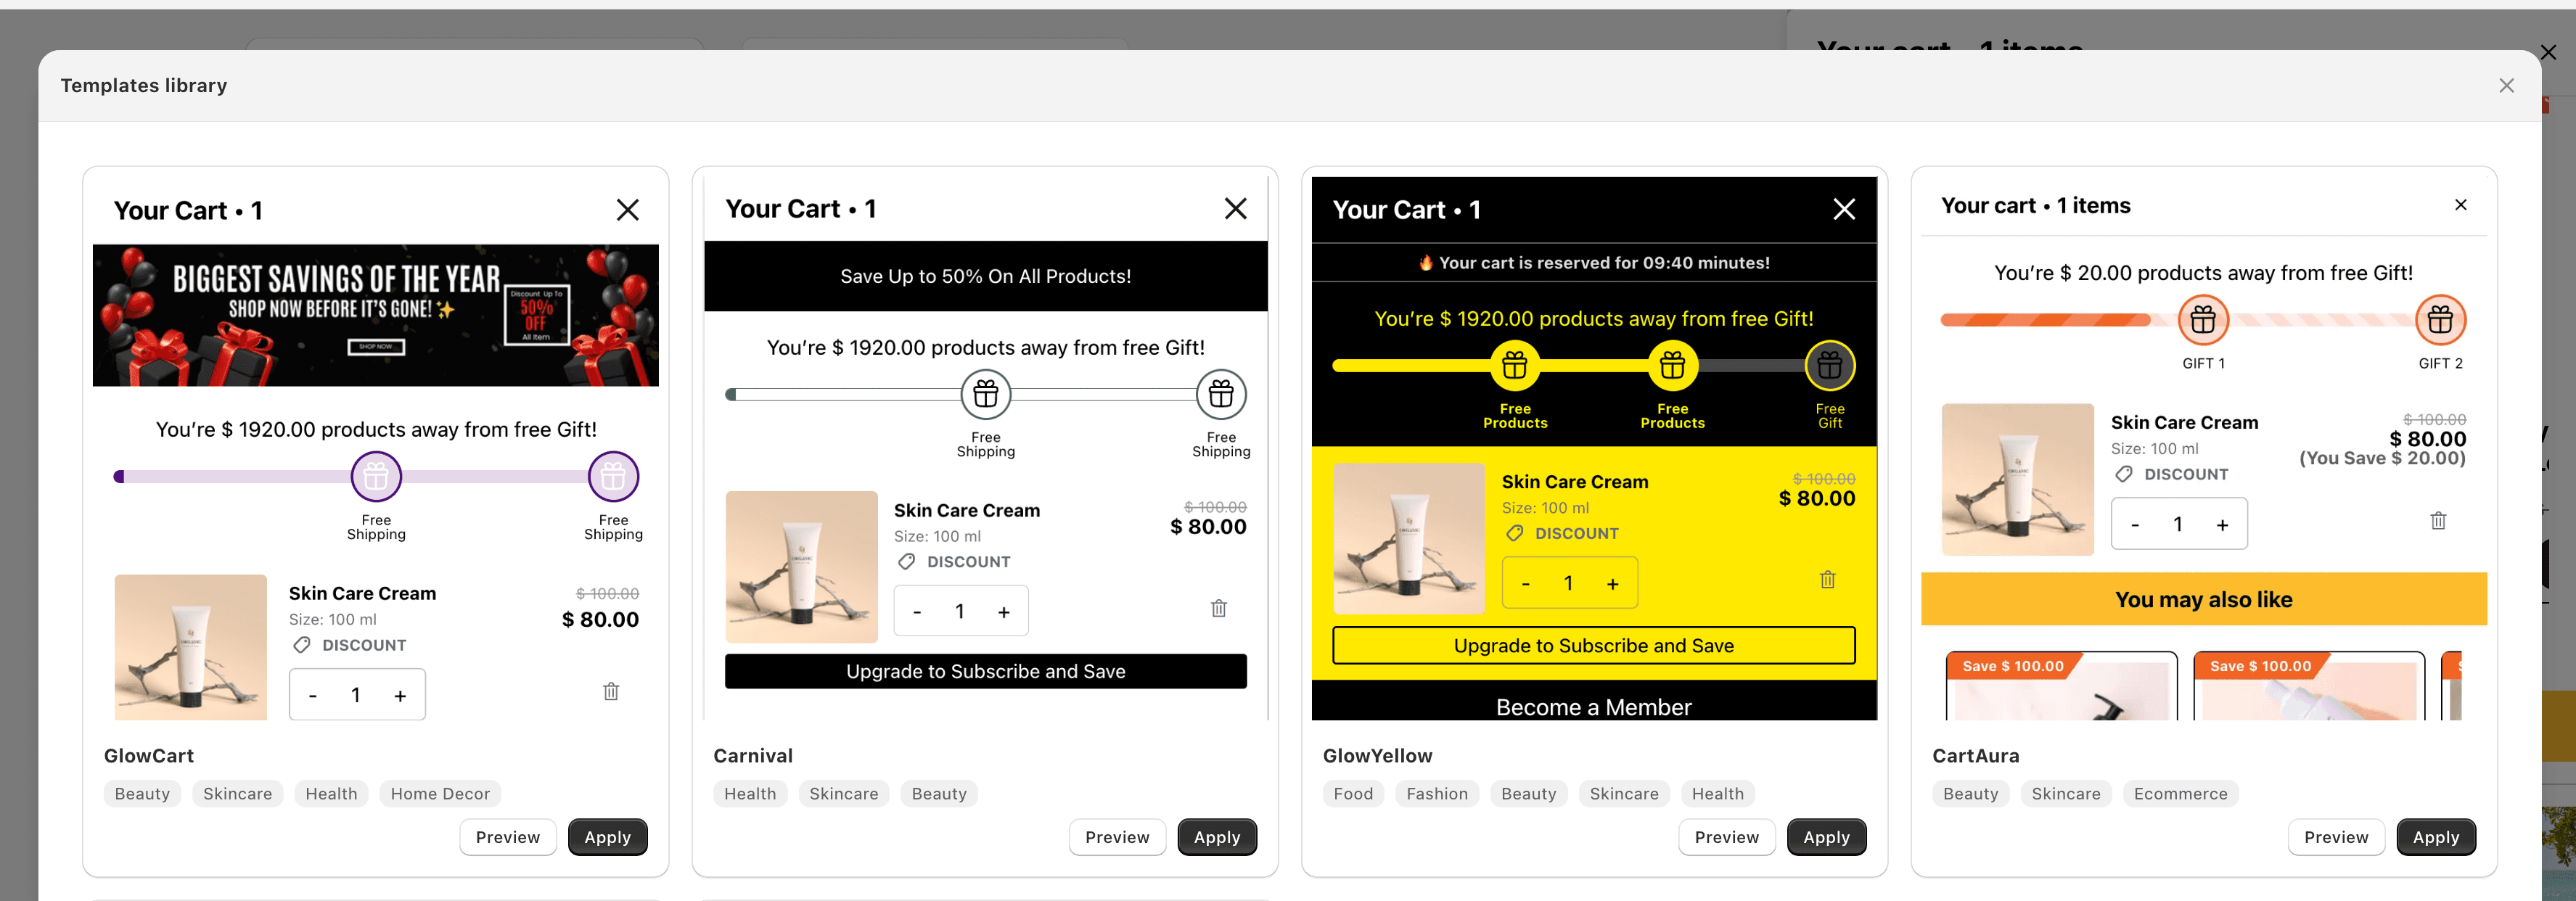This screenshot has height=901, width=2576.
Task: Preview the GlowYellow template
Action: pyautogui.click(x=1727, y=837)
